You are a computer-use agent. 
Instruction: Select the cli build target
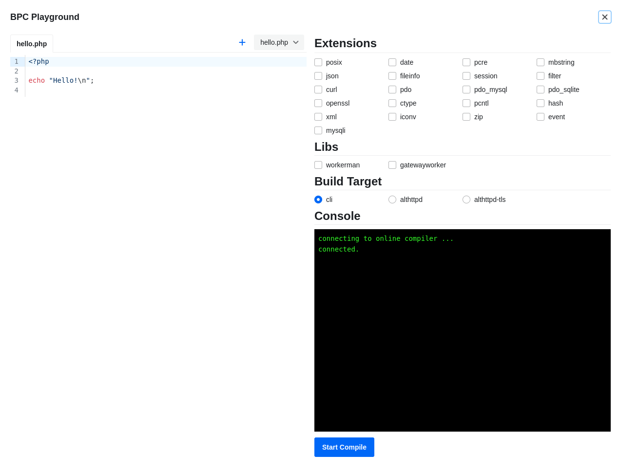pos(318,200)
